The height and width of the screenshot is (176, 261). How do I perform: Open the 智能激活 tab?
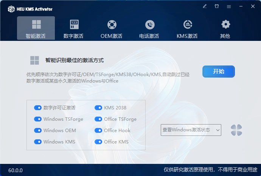(36, 28)
